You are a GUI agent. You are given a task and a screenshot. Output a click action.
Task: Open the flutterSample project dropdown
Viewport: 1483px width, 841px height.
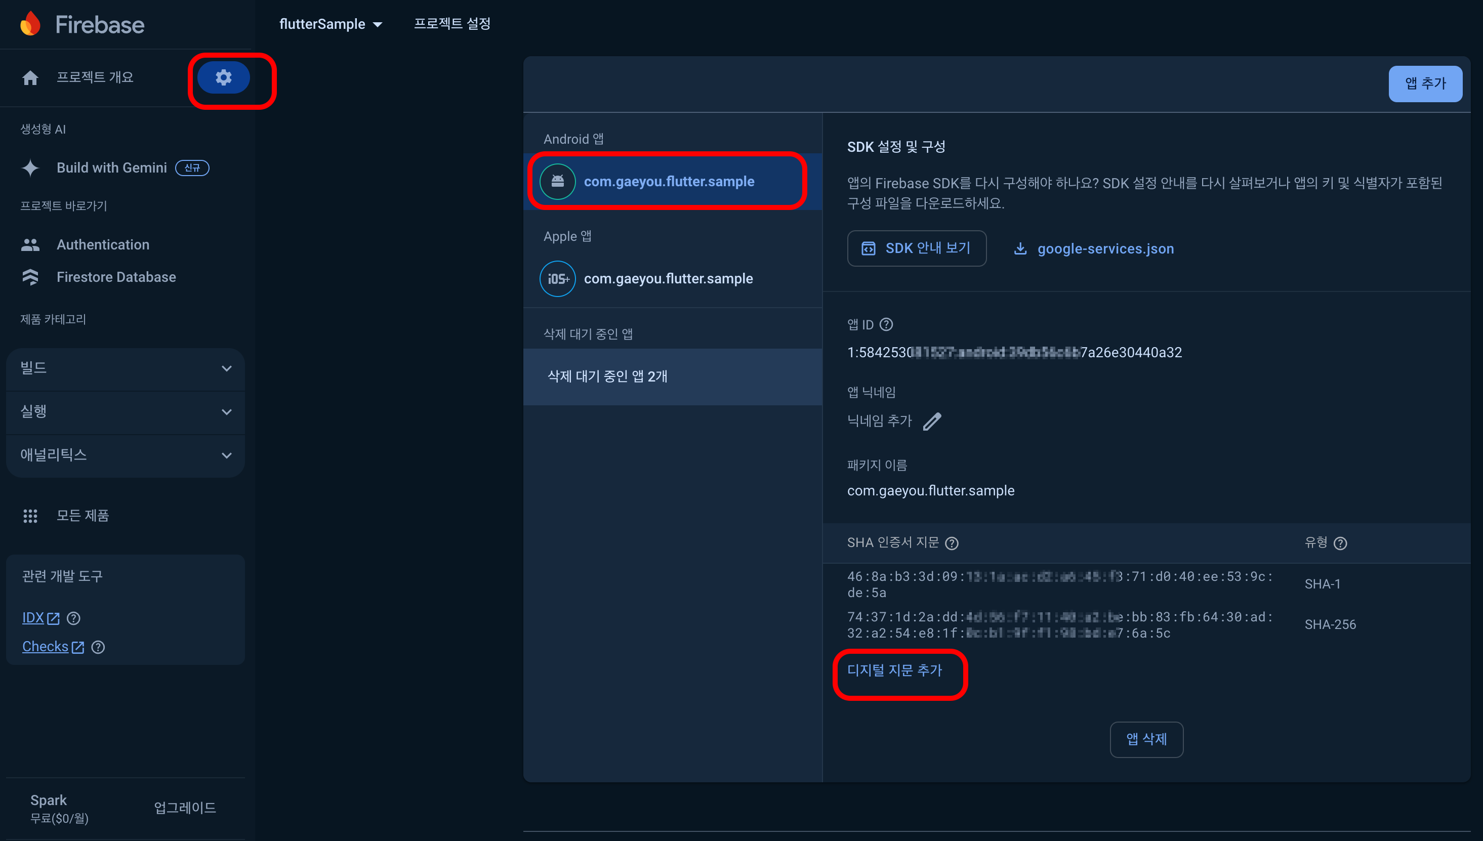tap(331, 24)
